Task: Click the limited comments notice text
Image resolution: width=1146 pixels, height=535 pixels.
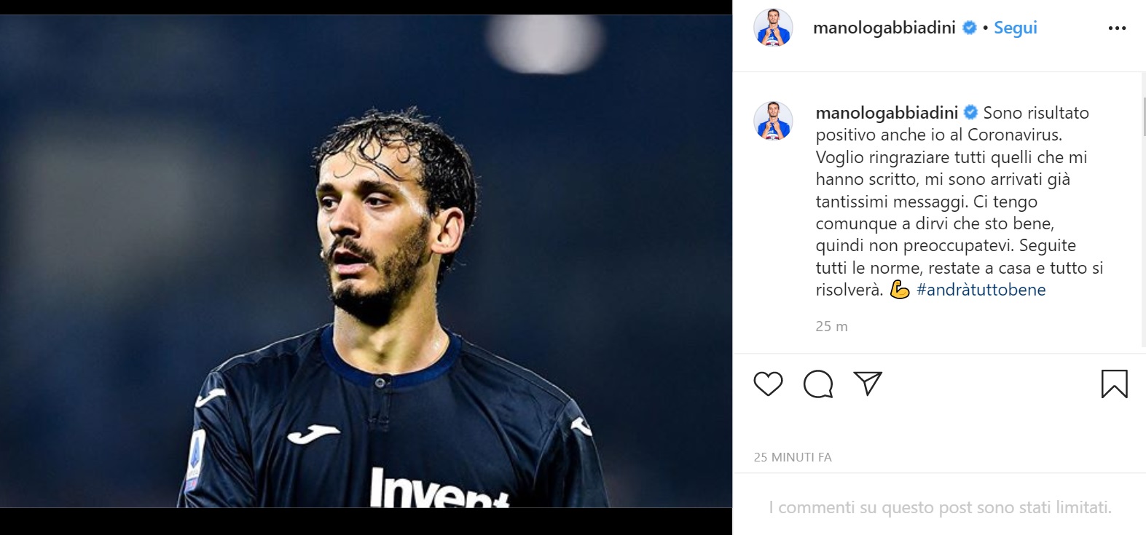Action: [940, 507]
